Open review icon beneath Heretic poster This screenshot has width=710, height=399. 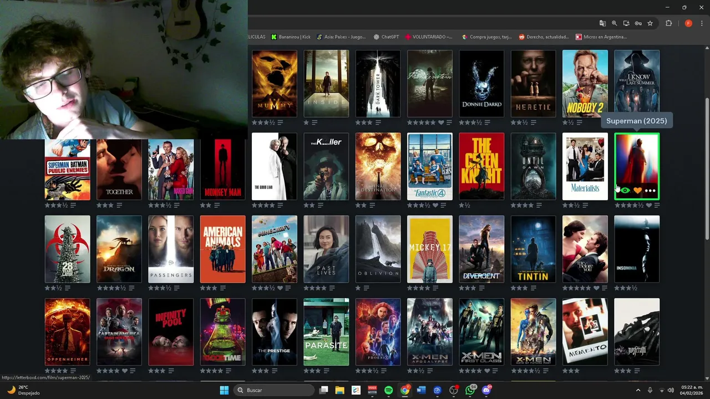tap(533, 122)
